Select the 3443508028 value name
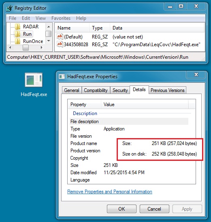 coord(76,45)
